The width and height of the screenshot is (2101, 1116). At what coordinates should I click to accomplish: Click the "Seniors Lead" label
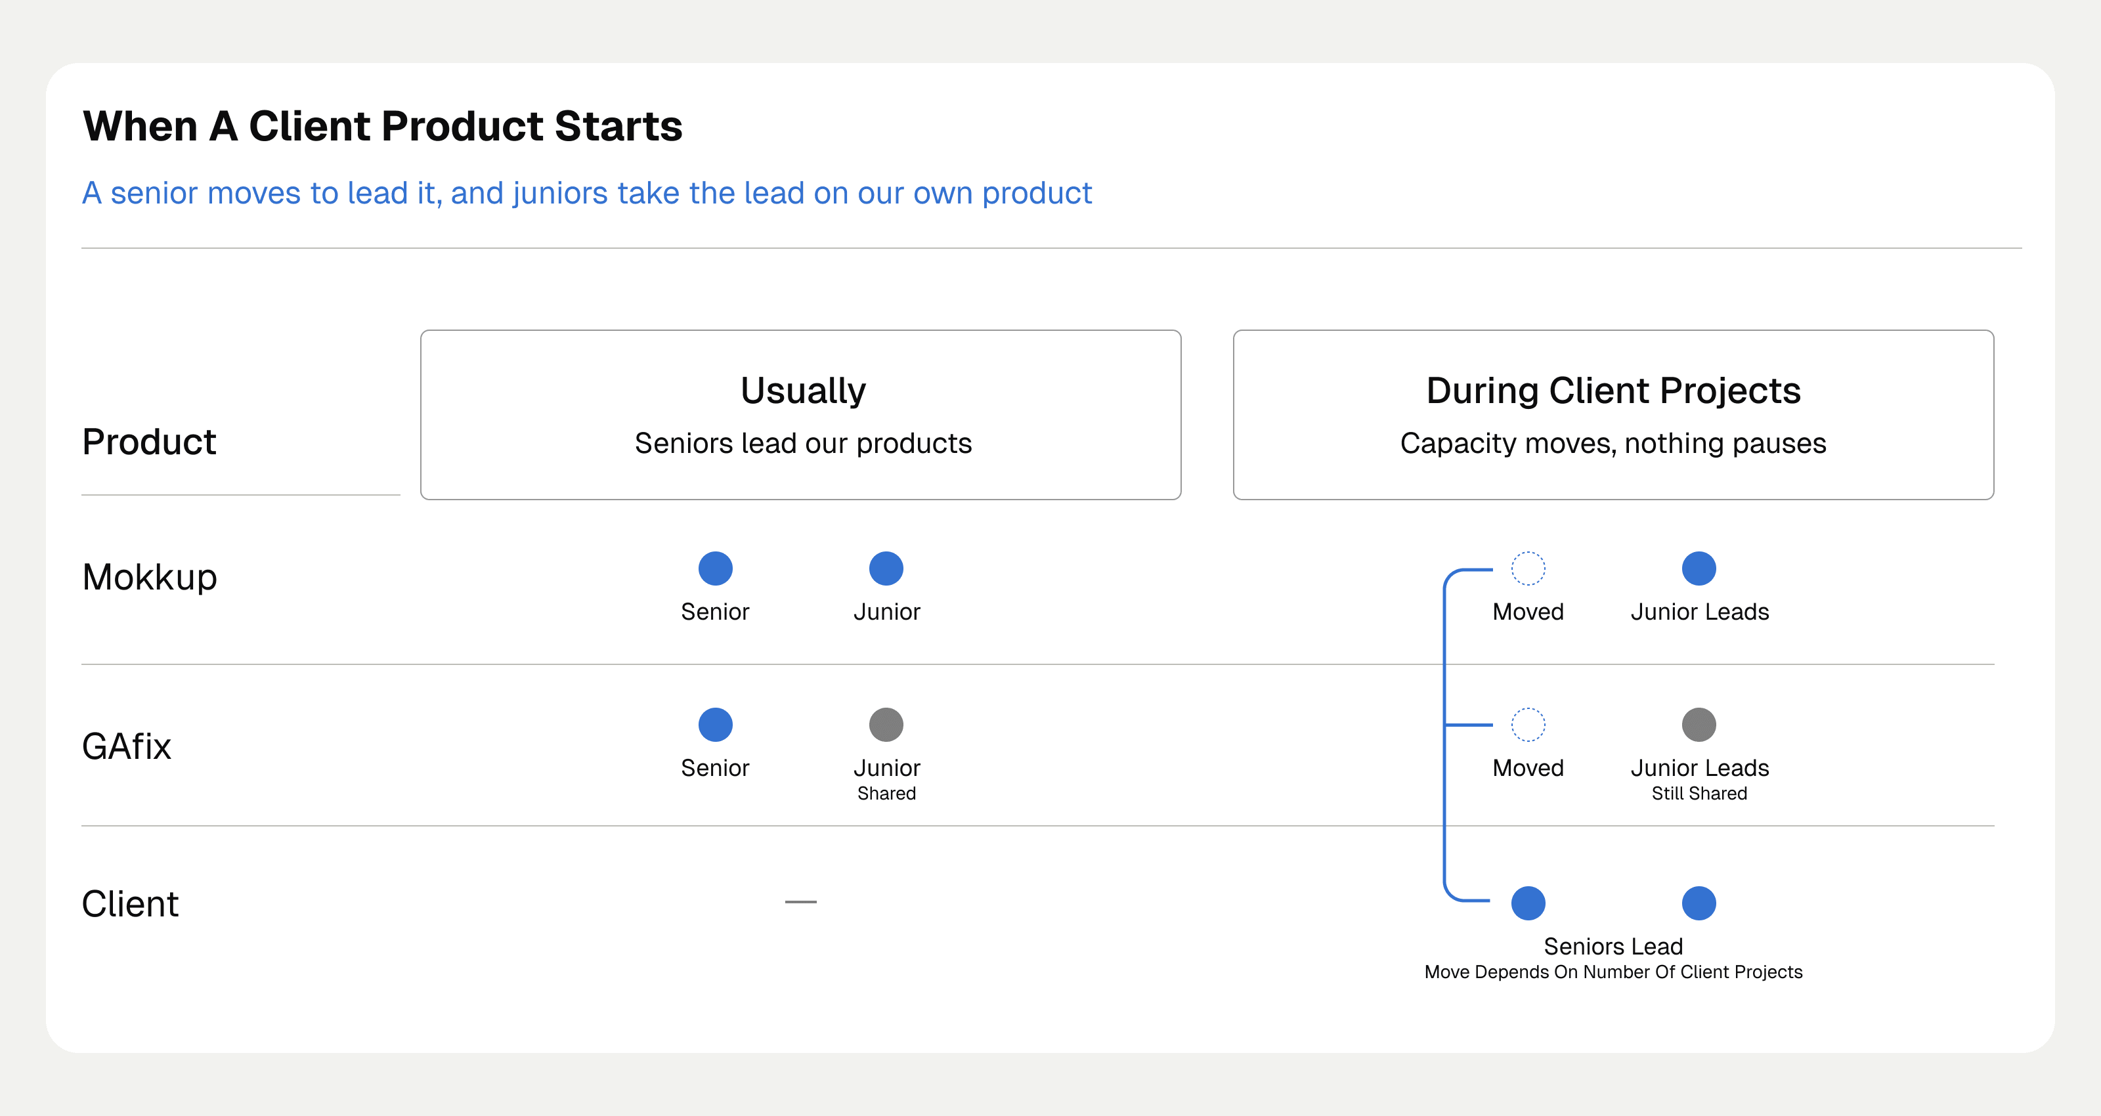1613,947
